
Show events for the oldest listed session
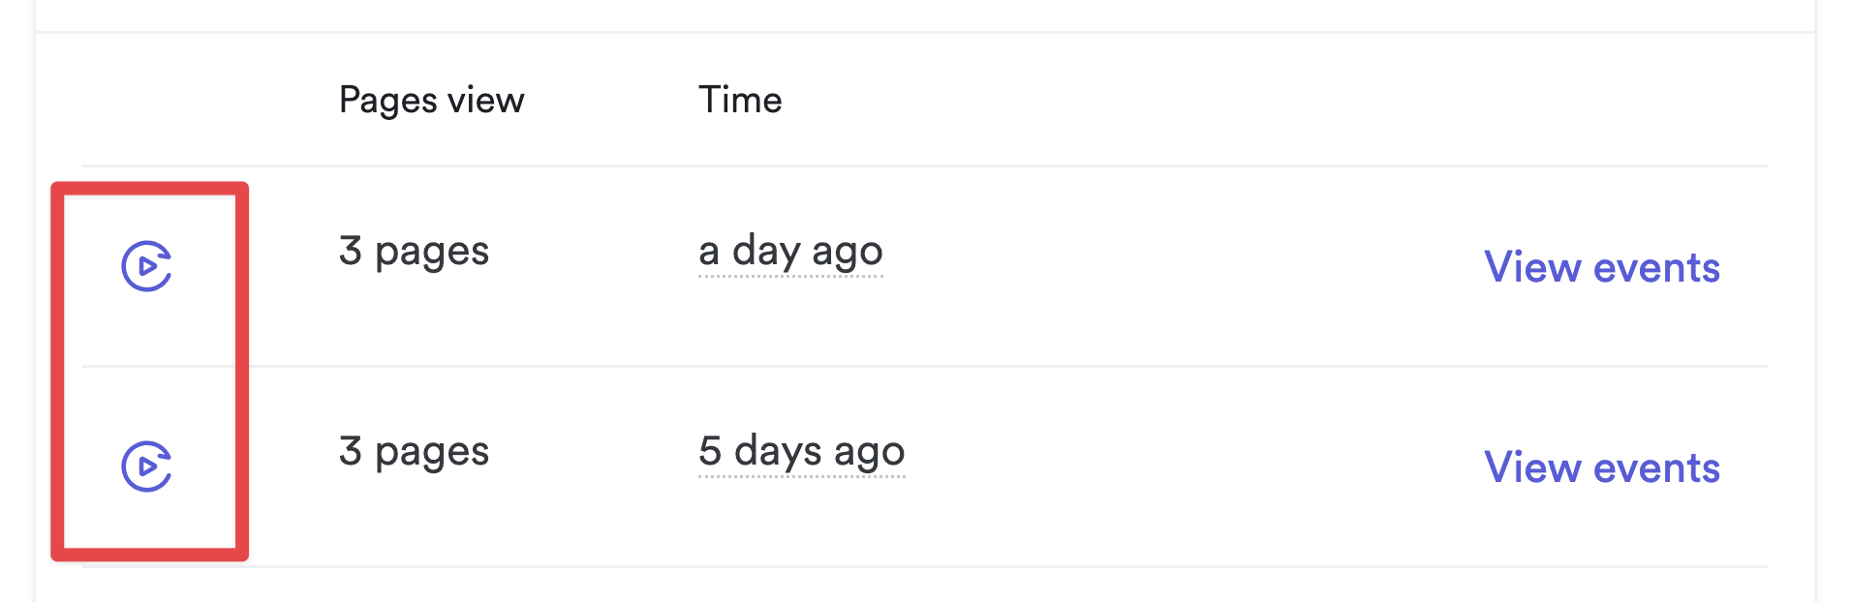[x=1601, y=467]
